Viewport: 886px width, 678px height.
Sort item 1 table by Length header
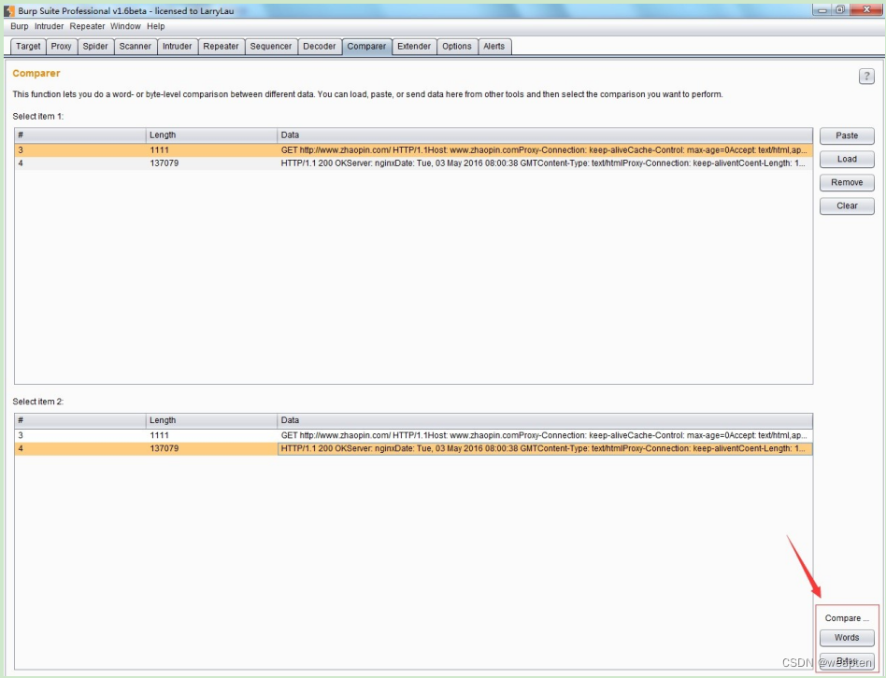point(211,134)
